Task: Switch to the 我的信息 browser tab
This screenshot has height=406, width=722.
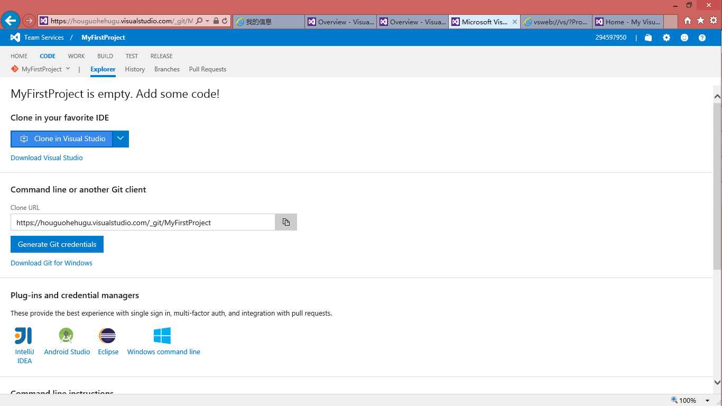Action: click(269, 22)
